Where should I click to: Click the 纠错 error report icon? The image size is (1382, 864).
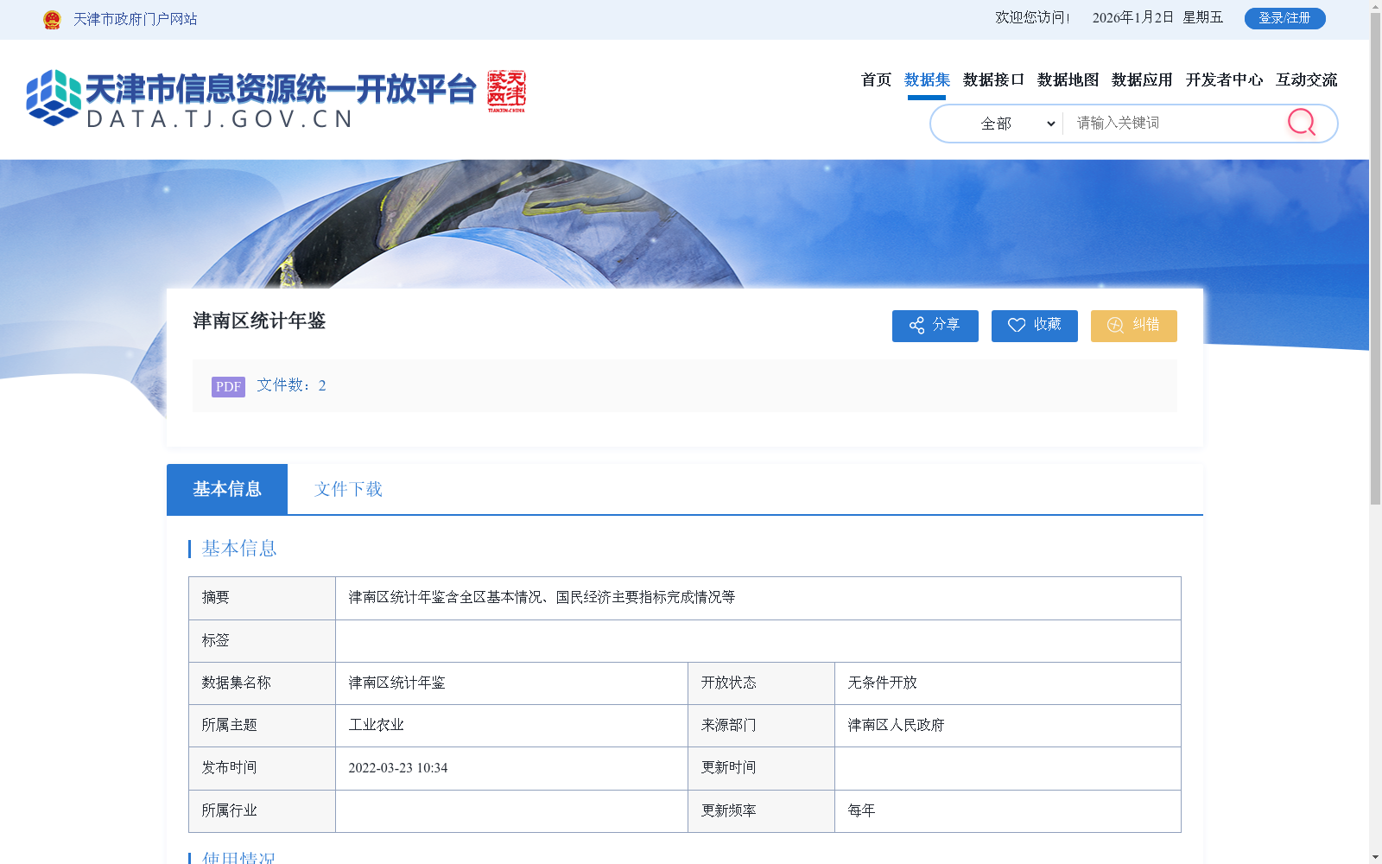[1114, 326]
